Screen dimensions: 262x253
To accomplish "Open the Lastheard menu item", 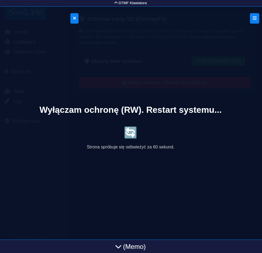I will tap(25, 42).
